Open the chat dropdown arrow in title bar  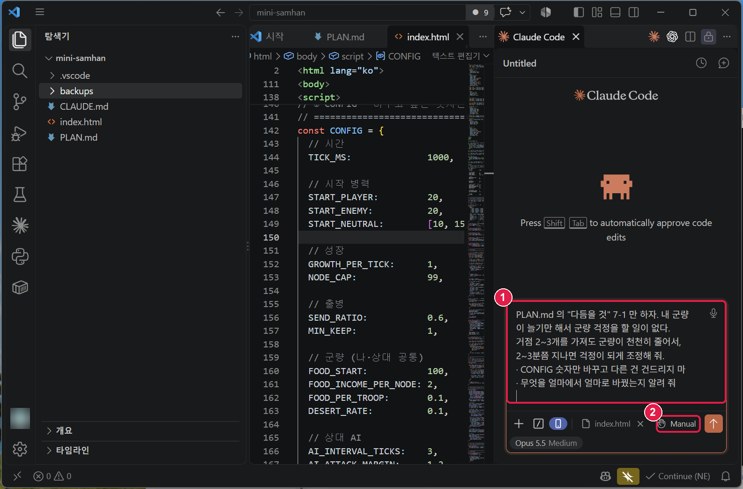point(522,13)
